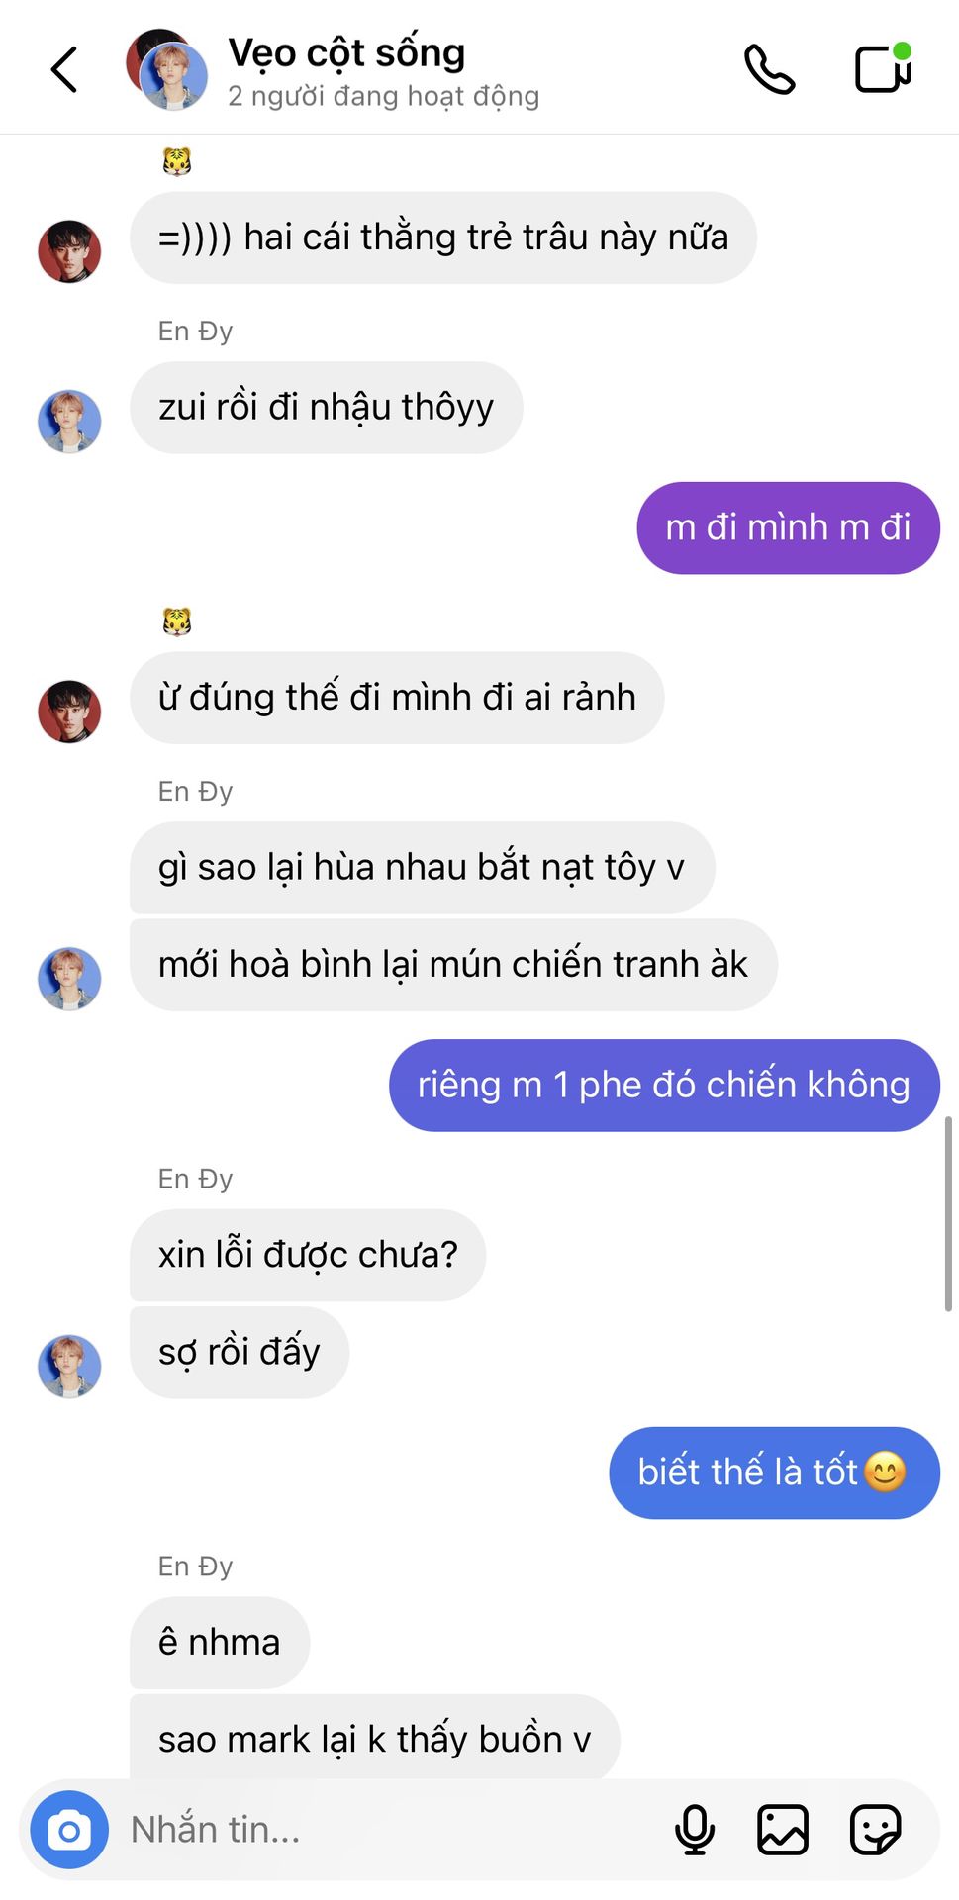
Task: Tap the vertical scrollbar on right edge
Action: pyautogui.click(x=948, y=1214)
